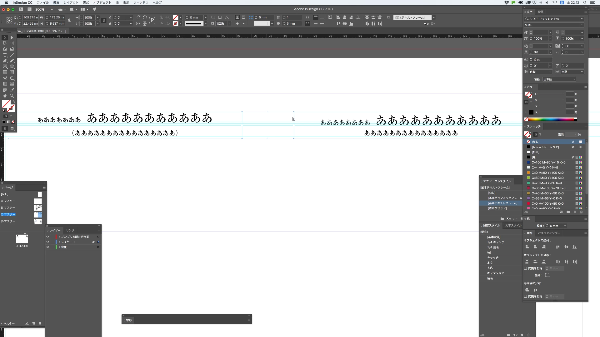This screenshot has height=337, width=600.
Task: Hide the 背景 layer visibility eye
Action: [x=48, y=247]
